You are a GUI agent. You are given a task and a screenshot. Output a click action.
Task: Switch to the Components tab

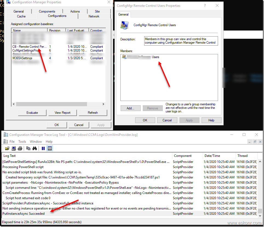[x=47, y=11]
